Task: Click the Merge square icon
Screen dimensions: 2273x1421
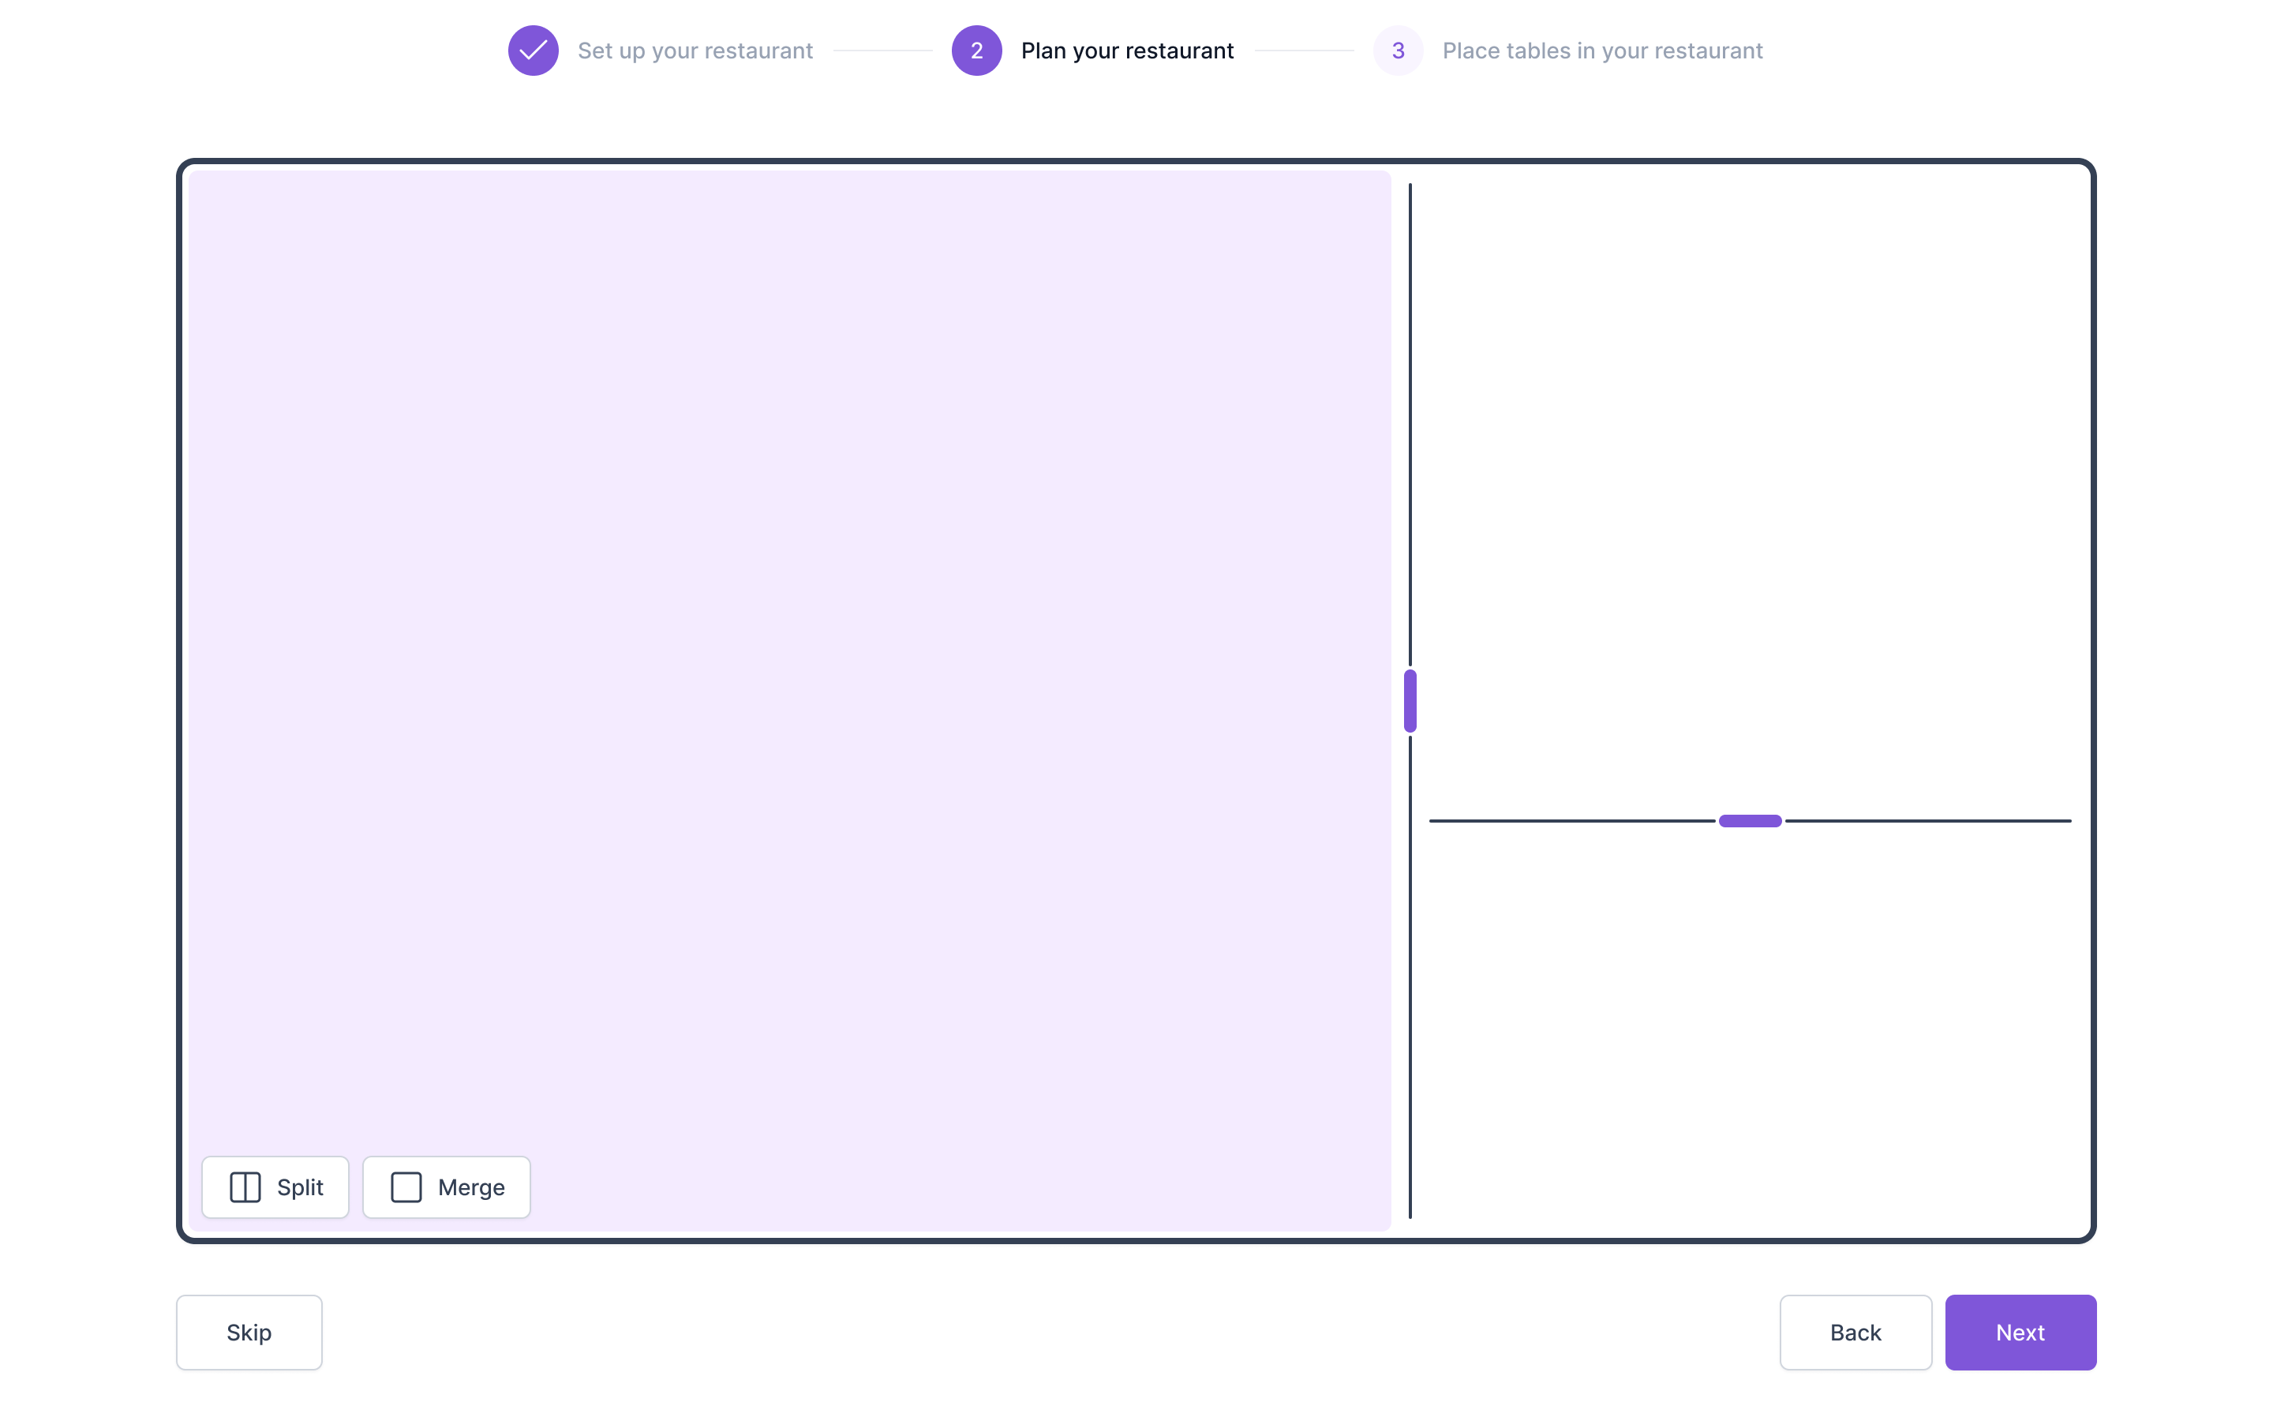Action: point(406,1187)
